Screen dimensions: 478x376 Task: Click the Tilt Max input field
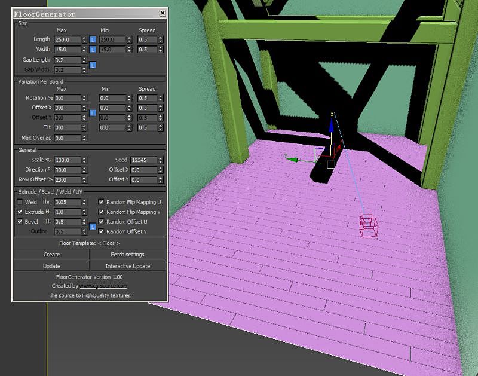68,127
